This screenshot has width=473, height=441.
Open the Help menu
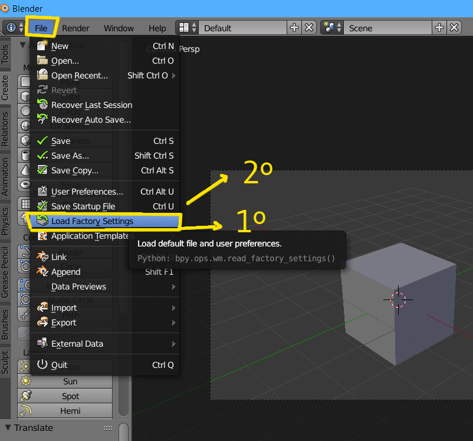(157, 28)
